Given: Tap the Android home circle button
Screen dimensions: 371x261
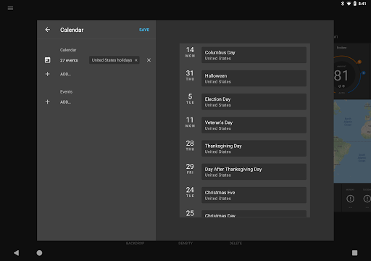Looking at the screenshot, I should pos(39,253).
